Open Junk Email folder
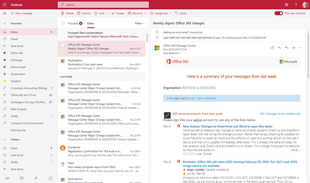Screen dimensions: 310x183 tap(29, 155)
